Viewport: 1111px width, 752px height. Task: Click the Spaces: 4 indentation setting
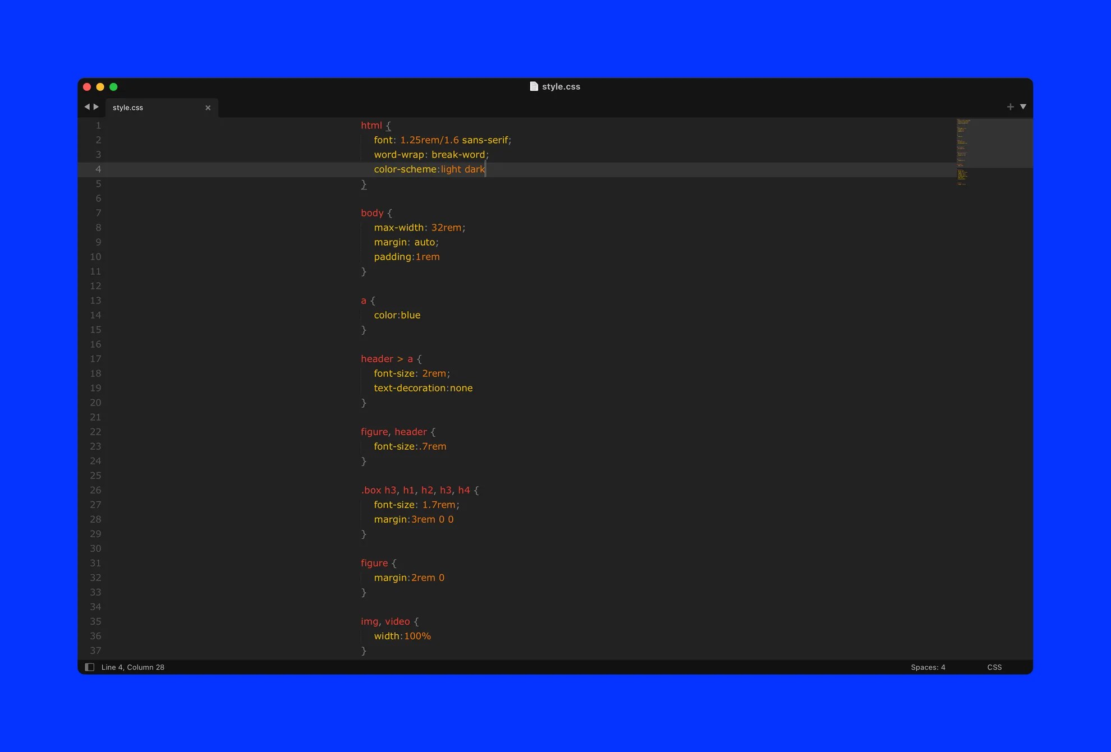928,667
